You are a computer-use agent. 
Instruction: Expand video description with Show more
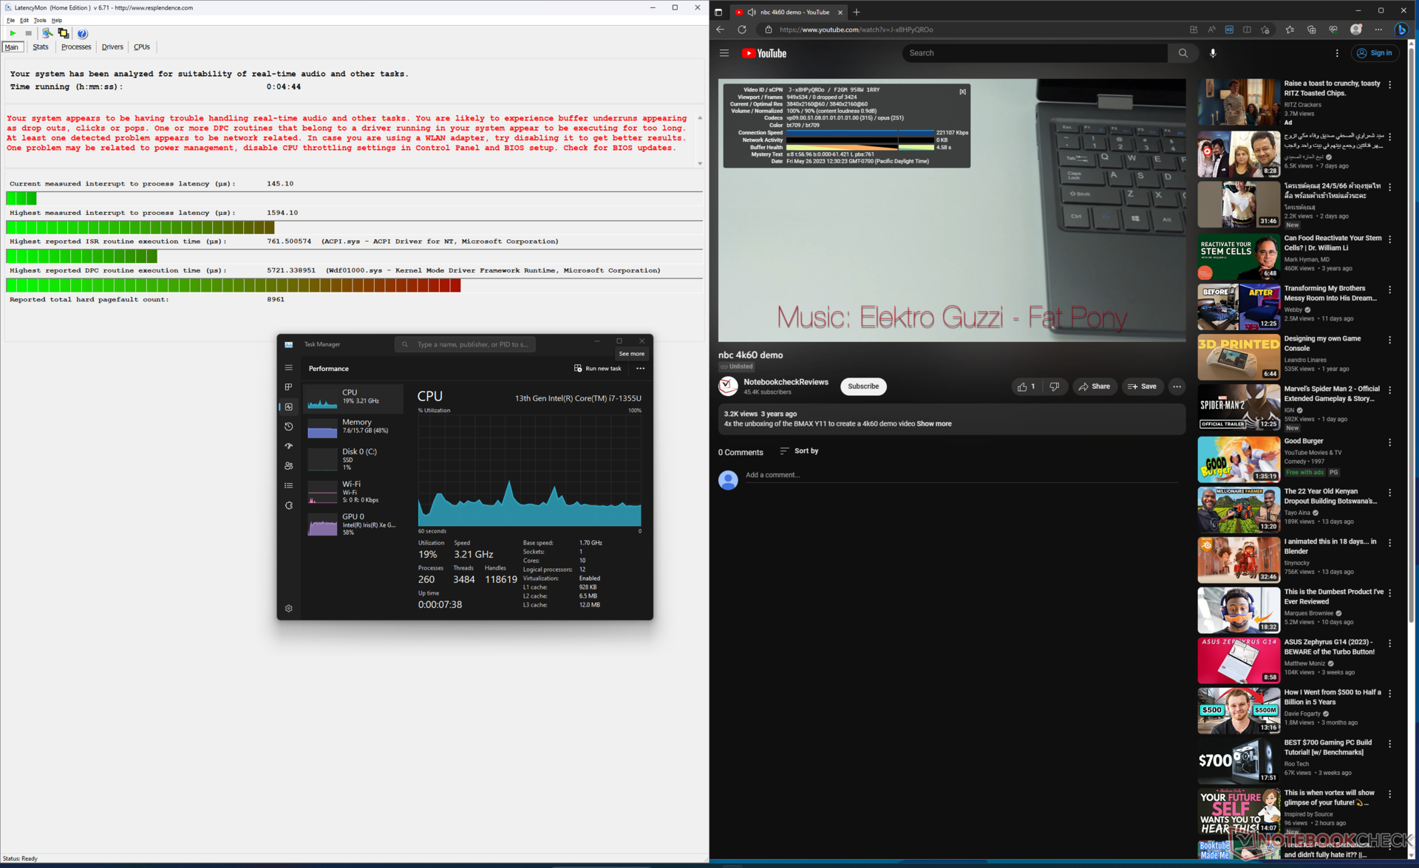point(933,424)
